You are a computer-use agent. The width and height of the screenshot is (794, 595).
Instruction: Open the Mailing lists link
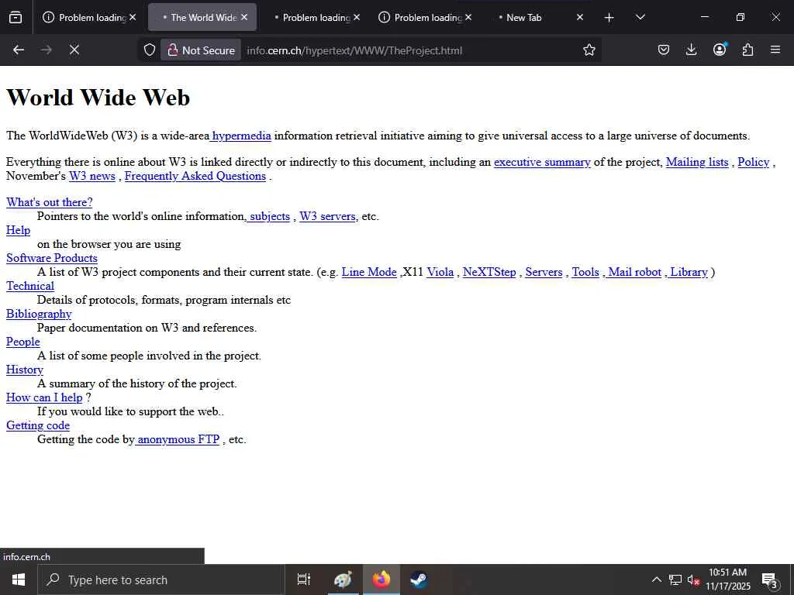(x=697, y=162)
